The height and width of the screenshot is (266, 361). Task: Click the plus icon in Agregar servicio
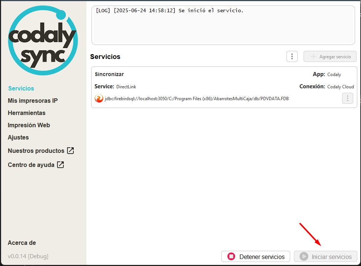click(x=313, y=56)
